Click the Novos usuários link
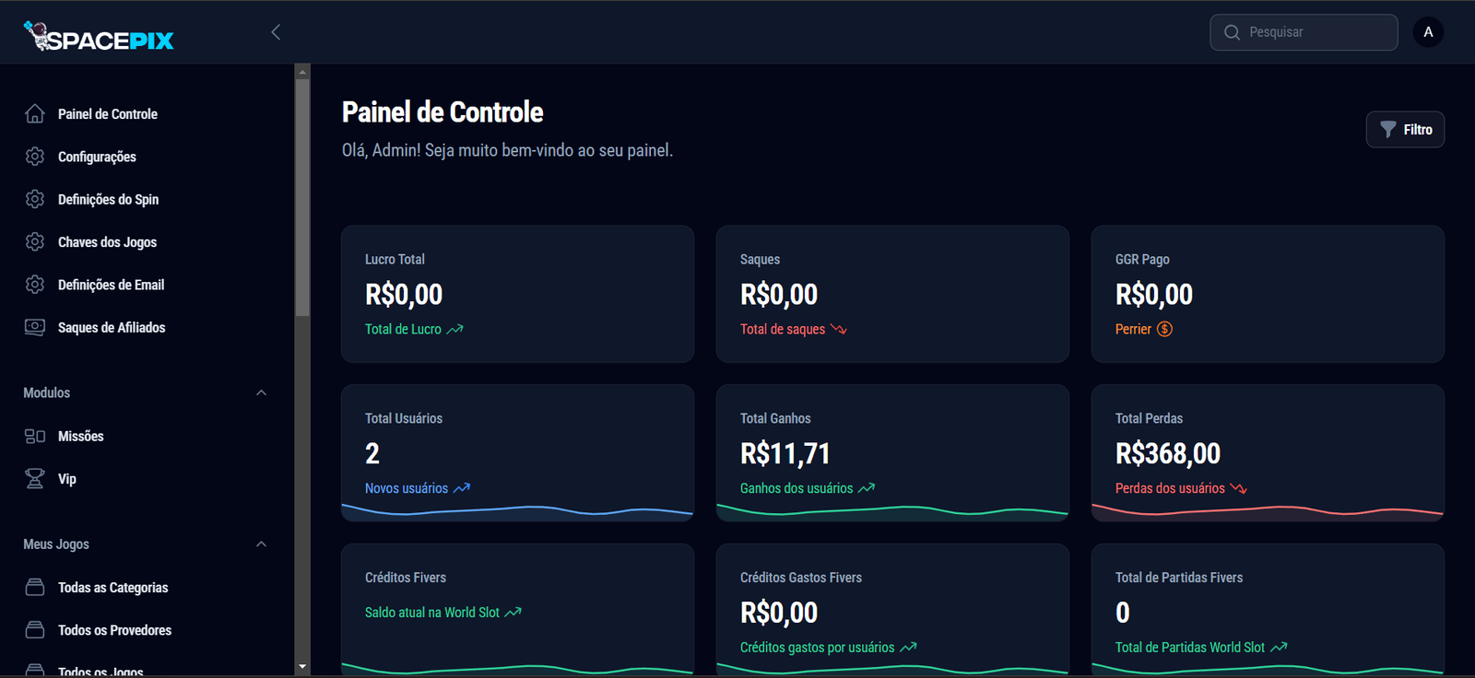 [x=407, y=489]
